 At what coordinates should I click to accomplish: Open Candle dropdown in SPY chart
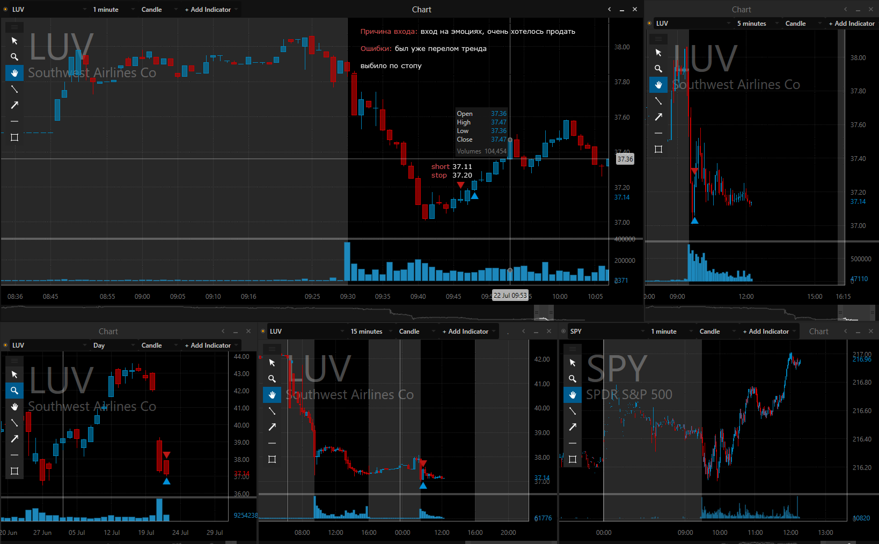716,332
